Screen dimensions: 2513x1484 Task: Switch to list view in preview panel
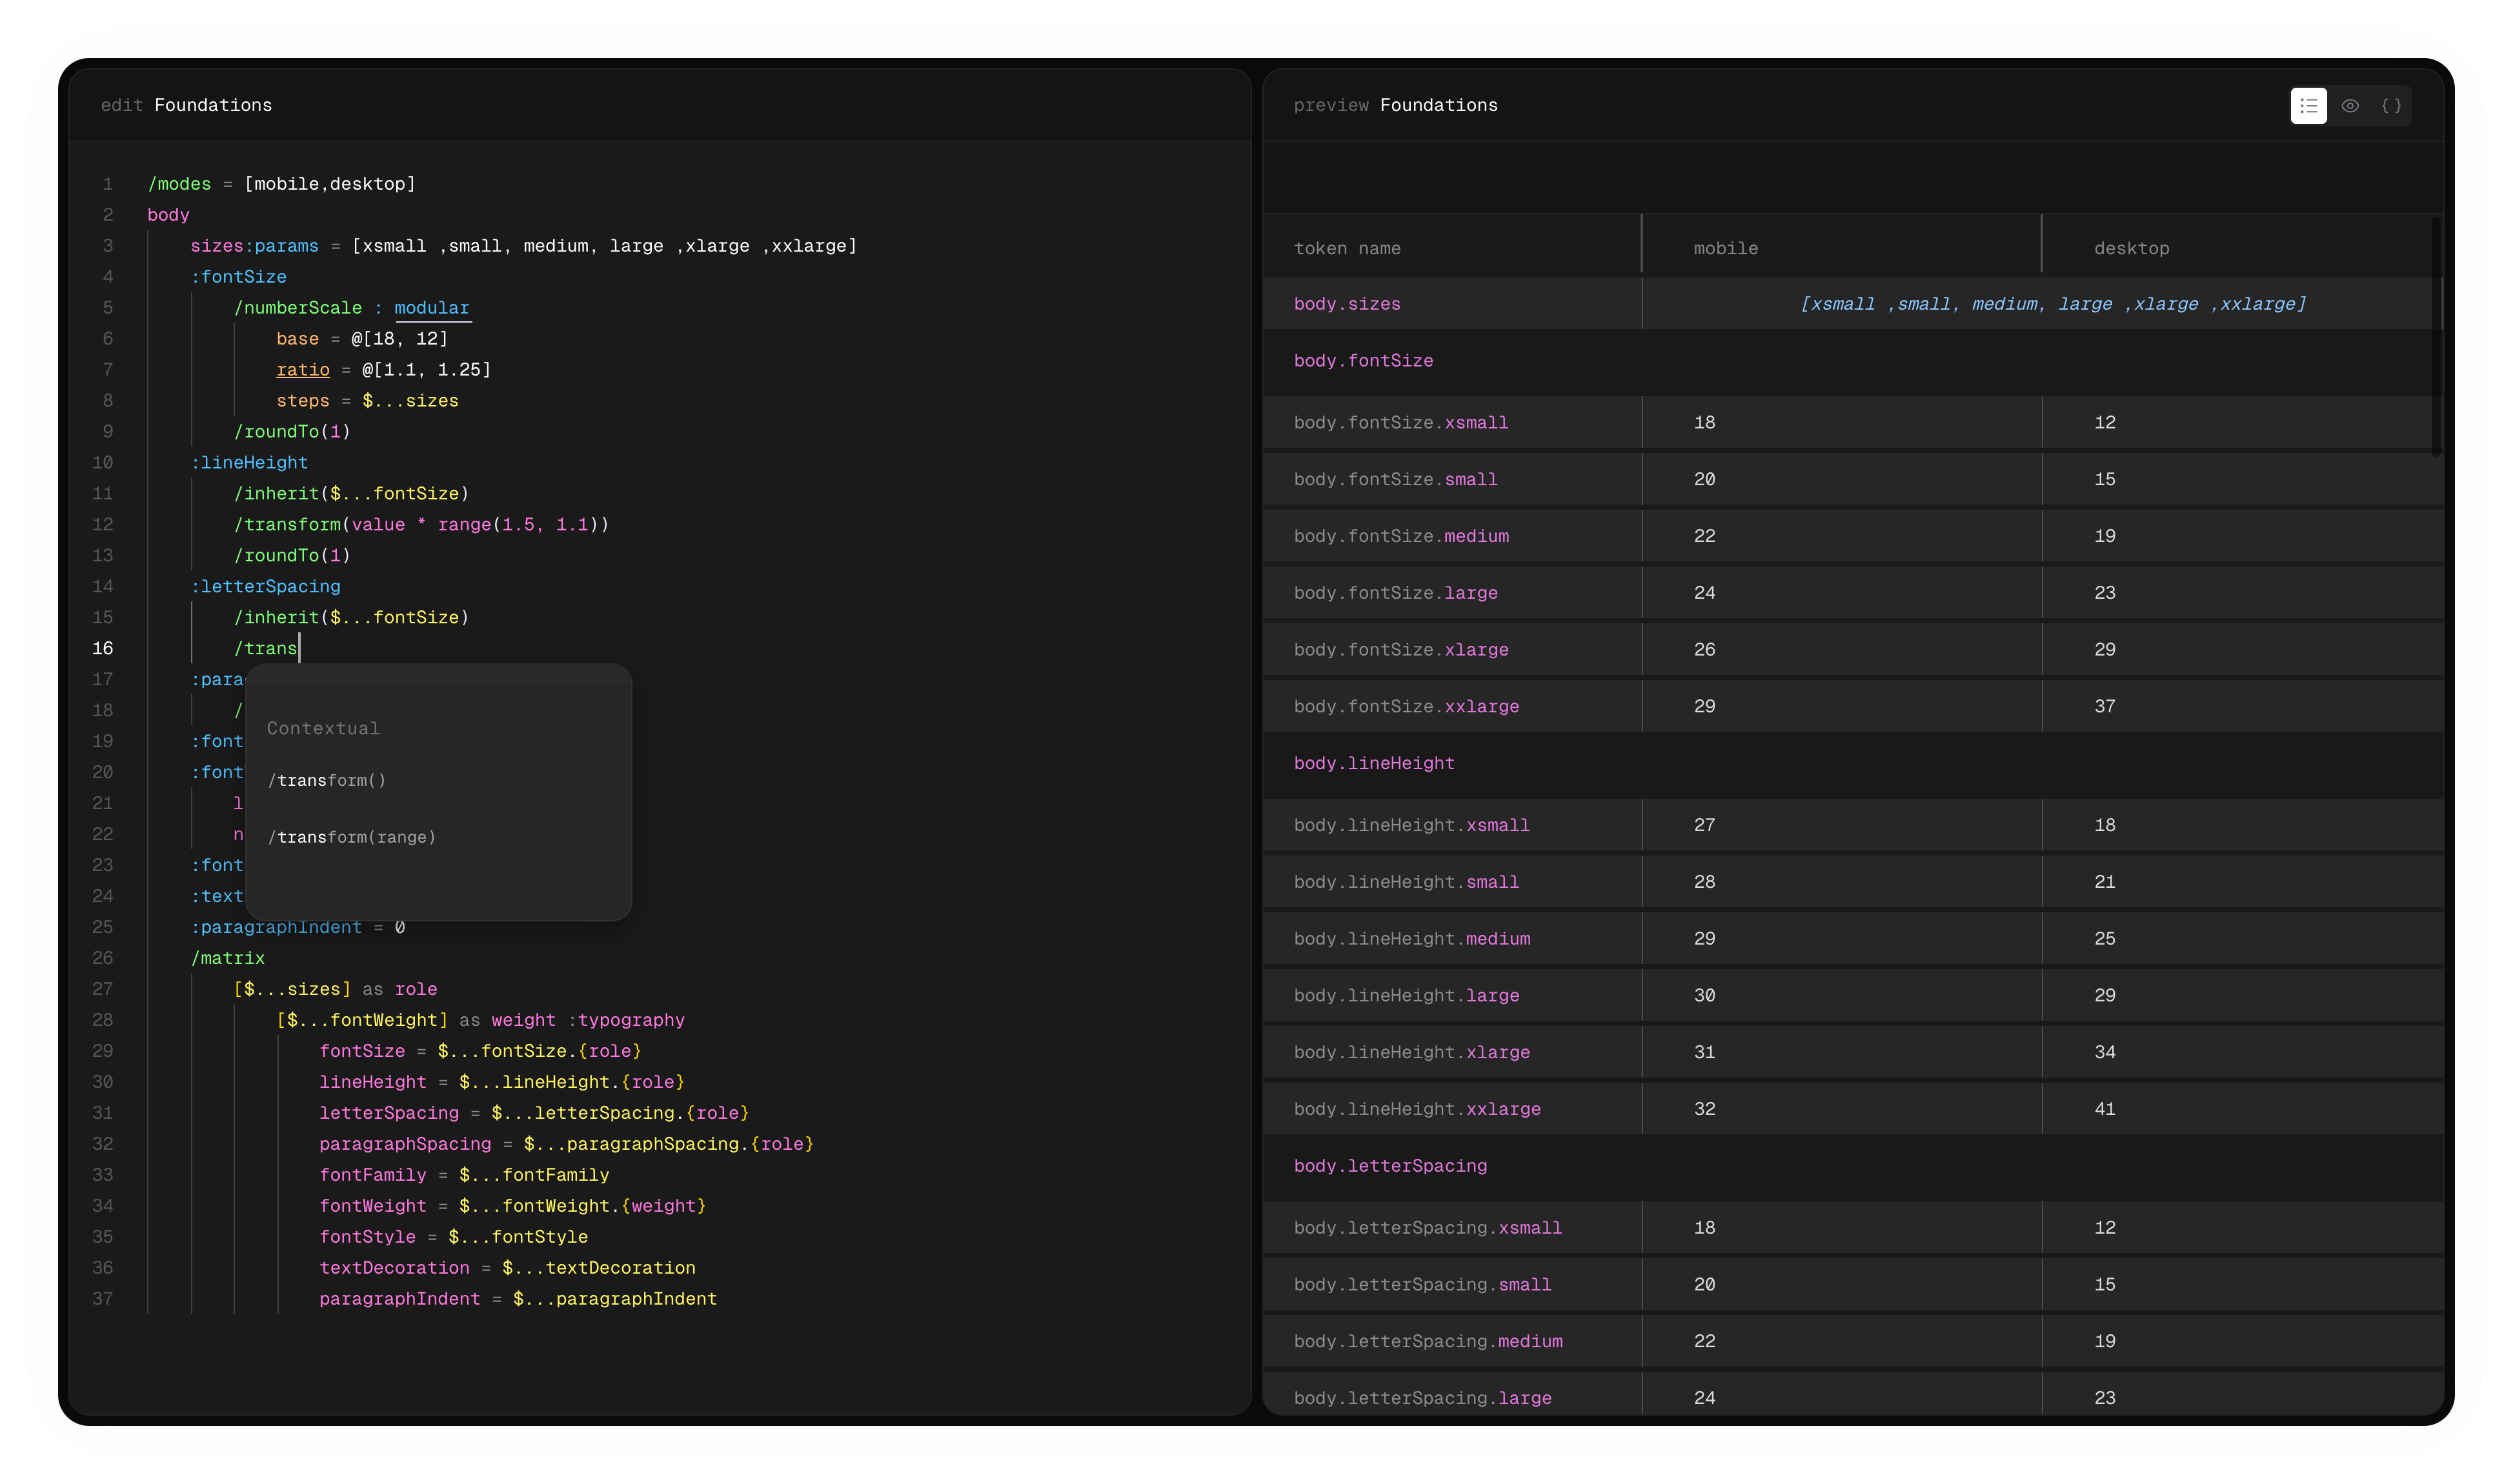2308,105
